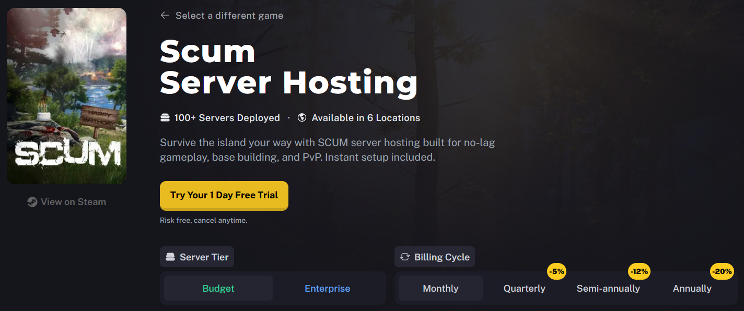Click the 100+ Servers Deployed text

click(x=227, y=118)
